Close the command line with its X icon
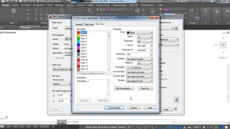This screenshot has height=129, width=230. point(60,122)
